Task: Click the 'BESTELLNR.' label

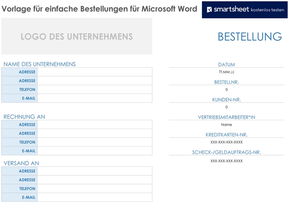Action: click(x=226, y=82)
